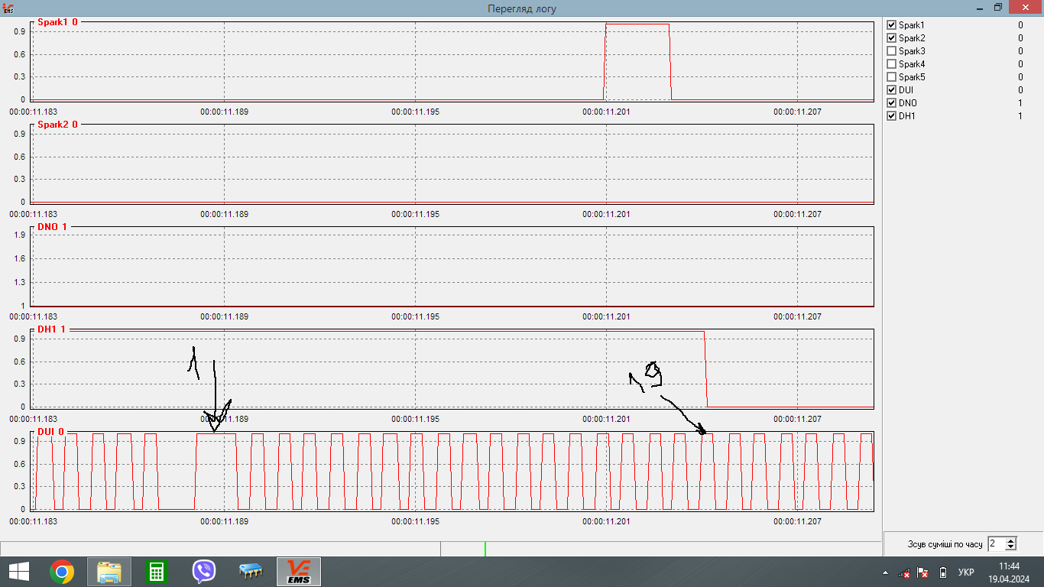Launch the green calculator taskbar icon

tap(157, 572)
